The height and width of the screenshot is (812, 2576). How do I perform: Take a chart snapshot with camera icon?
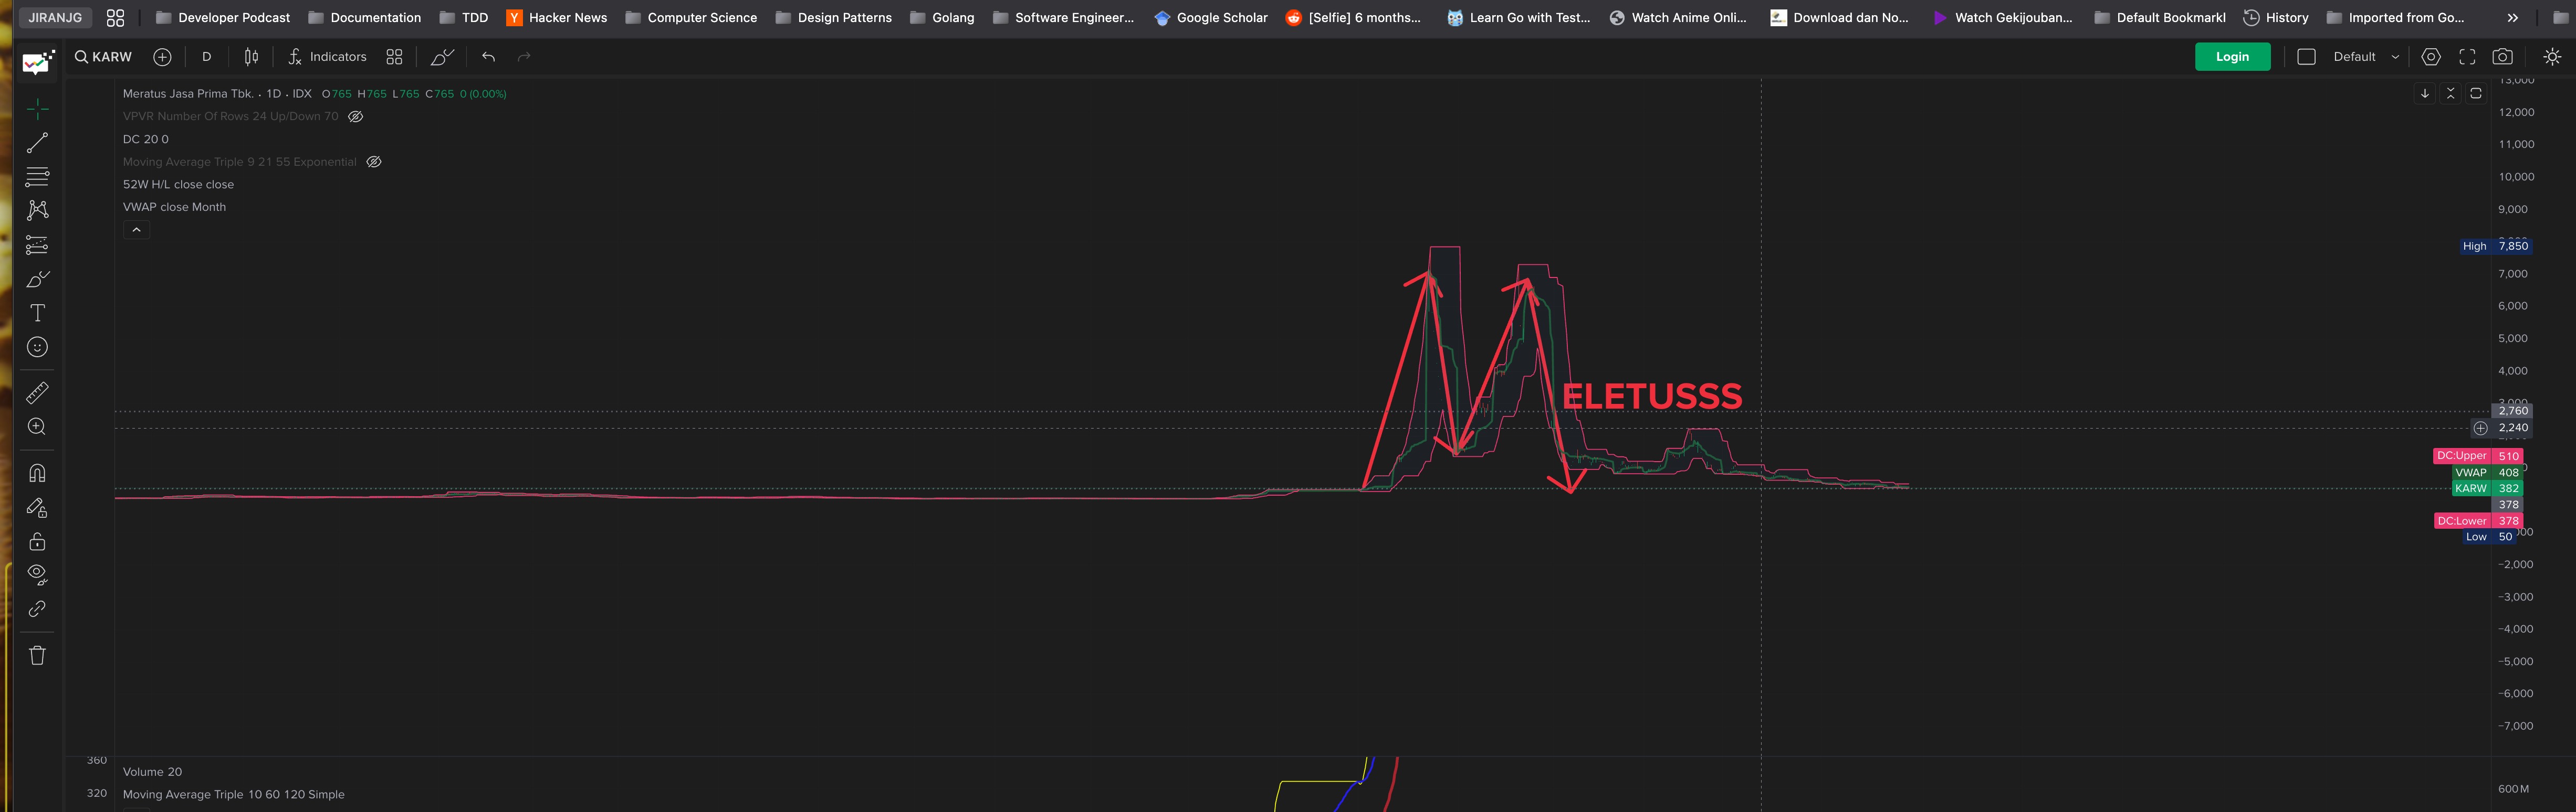2502,57
